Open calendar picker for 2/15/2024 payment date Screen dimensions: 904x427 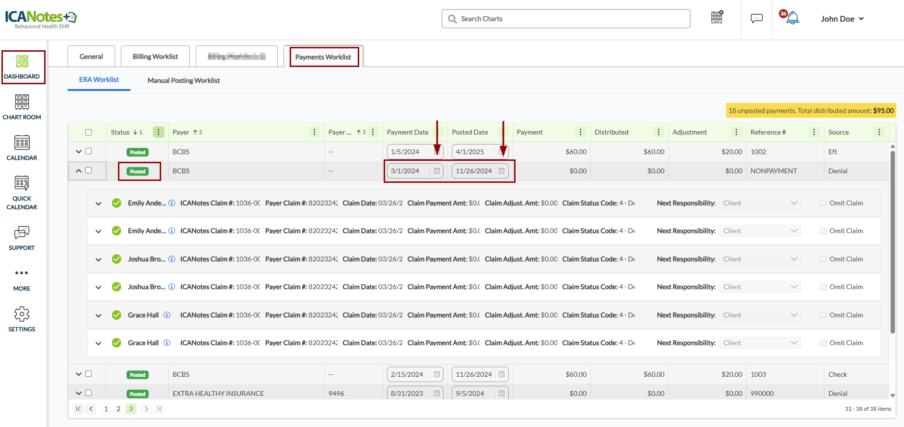pyautogui.click(x=437, y=374)
